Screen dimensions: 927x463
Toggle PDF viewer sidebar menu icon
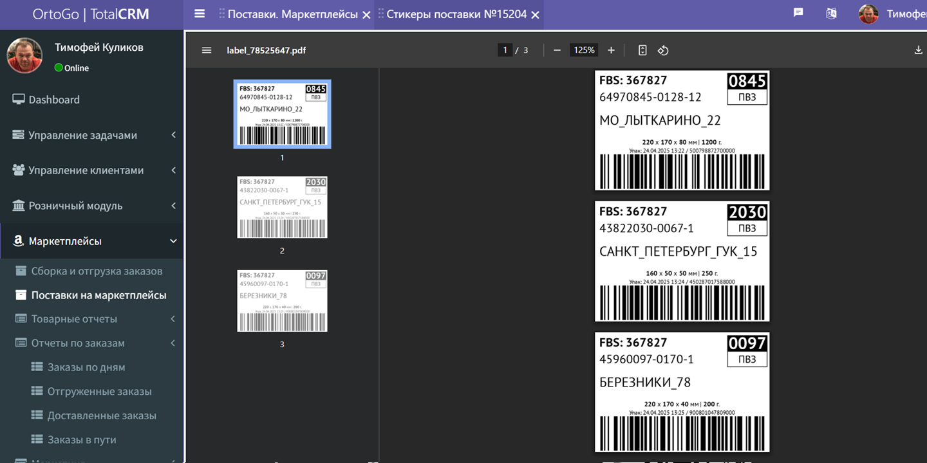pyautogui.click(x=207, y=50)
